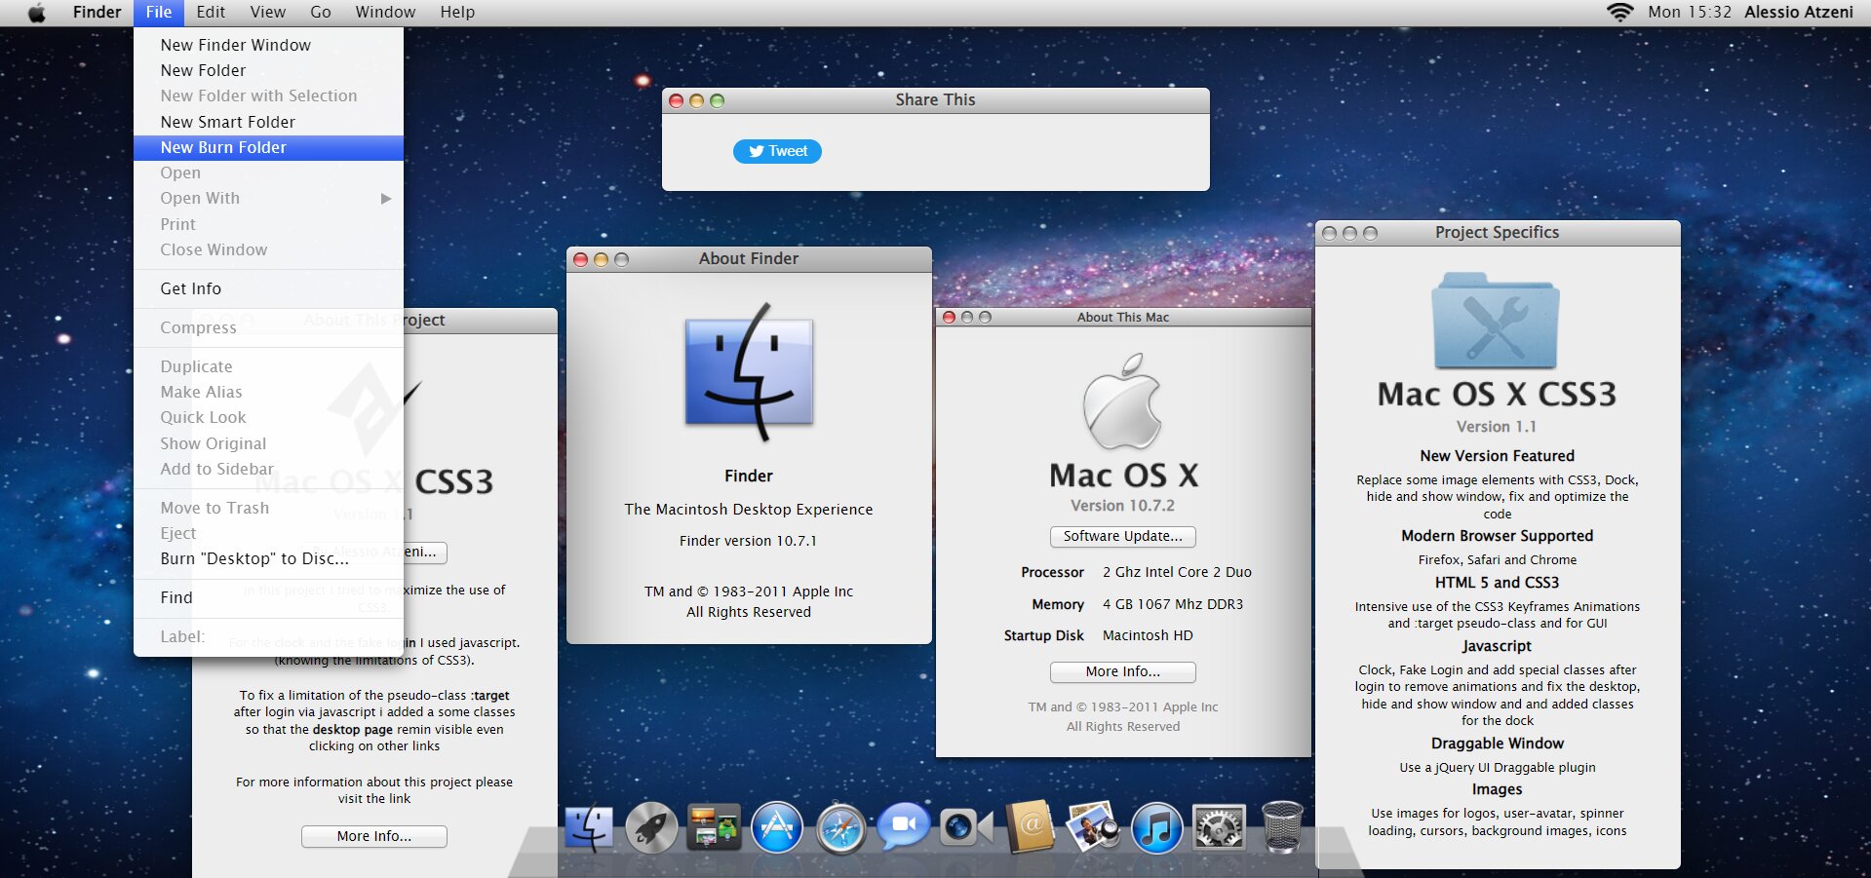This screenshot has height=878, width=1871.
Task: Close the Project Specifics window
Action: [1329, 233]
